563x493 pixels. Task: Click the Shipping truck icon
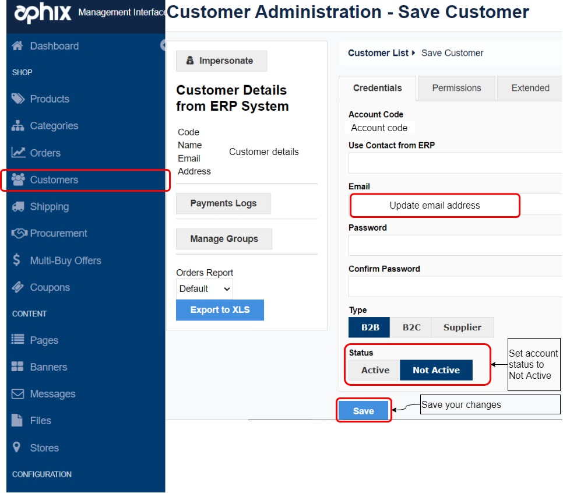pyautogui.click(x=18, y=206)
